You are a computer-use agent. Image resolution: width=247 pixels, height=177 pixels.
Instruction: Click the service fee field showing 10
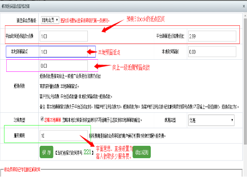pyautogui.click(x=64, y=136)
